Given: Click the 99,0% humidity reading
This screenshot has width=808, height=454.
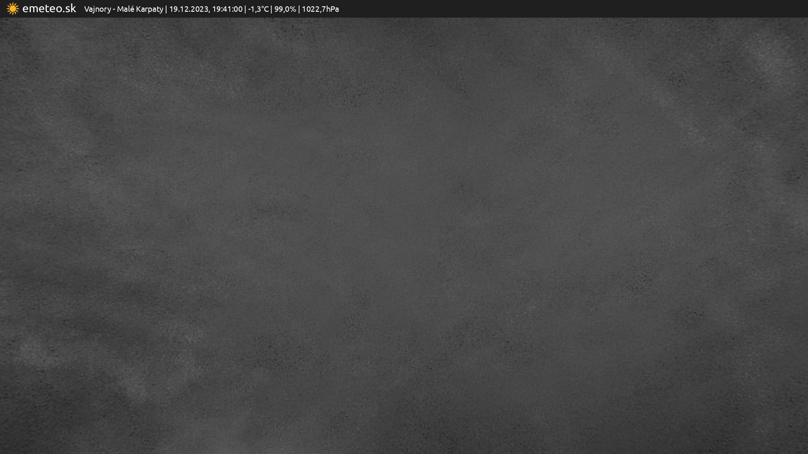Looking at the screenshot, I should click(285, 9).
